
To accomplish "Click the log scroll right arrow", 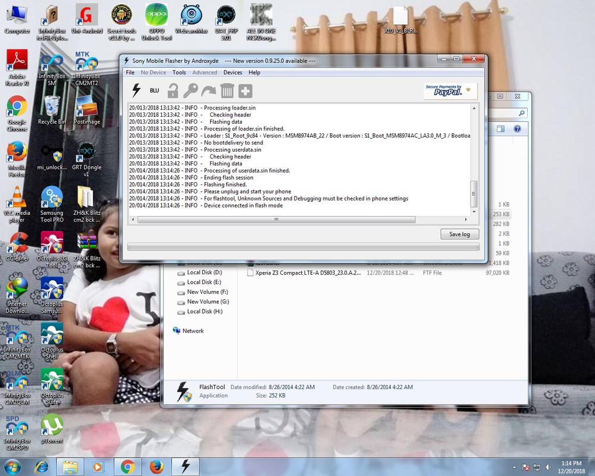I will coord(466,220).
